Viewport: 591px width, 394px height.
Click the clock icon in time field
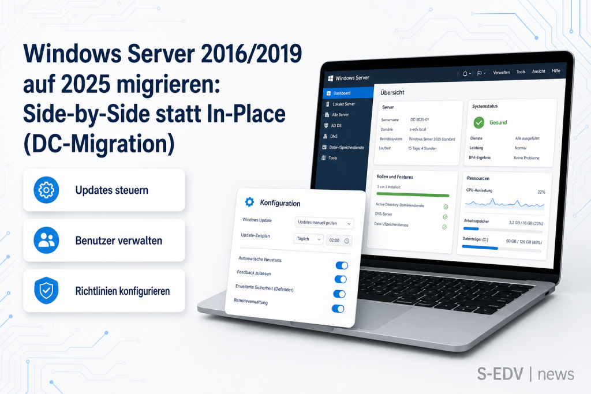347,241
